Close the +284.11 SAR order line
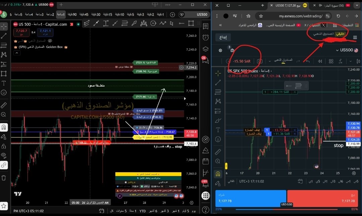The image size is (362, 216). click(295, 92)
